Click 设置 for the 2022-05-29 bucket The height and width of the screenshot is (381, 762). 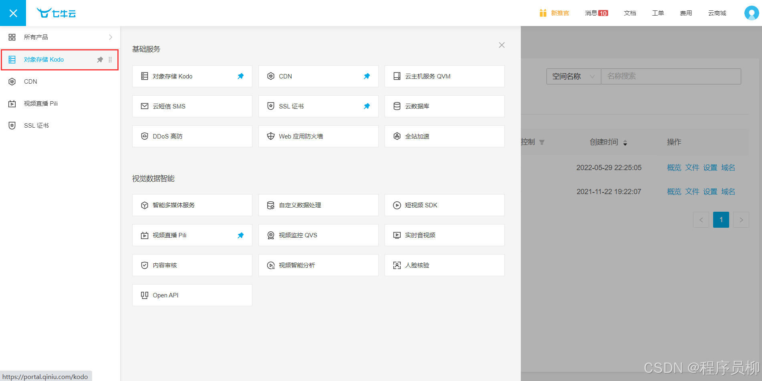tap(710, 168)
